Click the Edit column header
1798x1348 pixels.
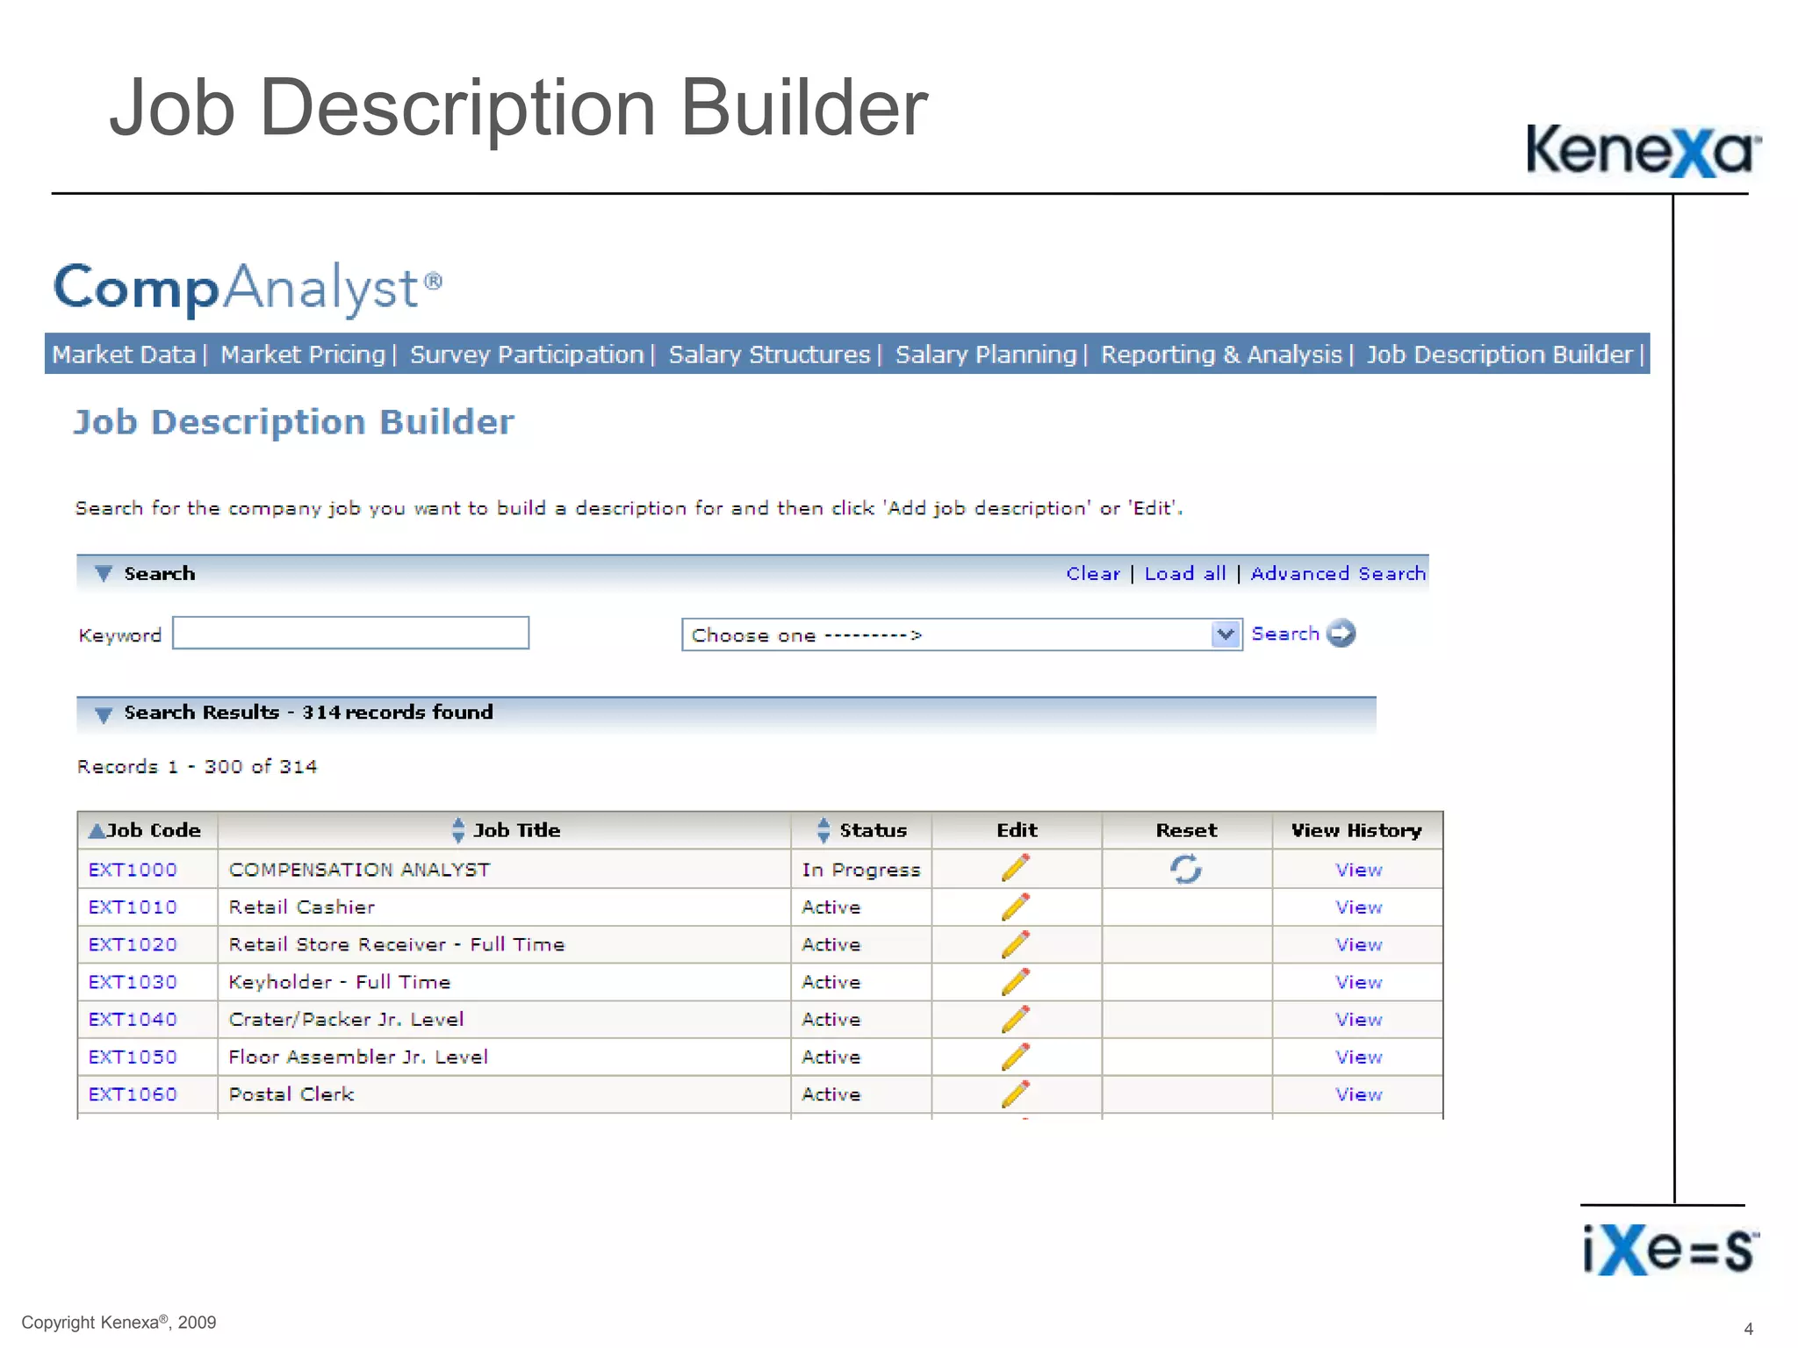[x=1017, y=830]
